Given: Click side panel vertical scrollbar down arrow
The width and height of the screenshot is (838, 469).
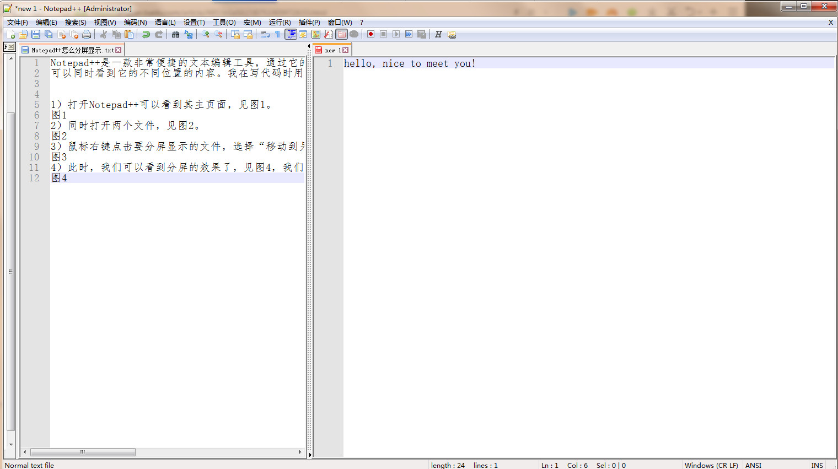Looking at the screenshot, I should point(10,444).
